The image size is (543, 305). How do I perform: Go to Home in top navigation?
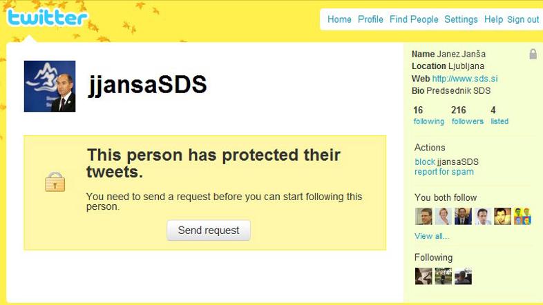pos(339,19)
